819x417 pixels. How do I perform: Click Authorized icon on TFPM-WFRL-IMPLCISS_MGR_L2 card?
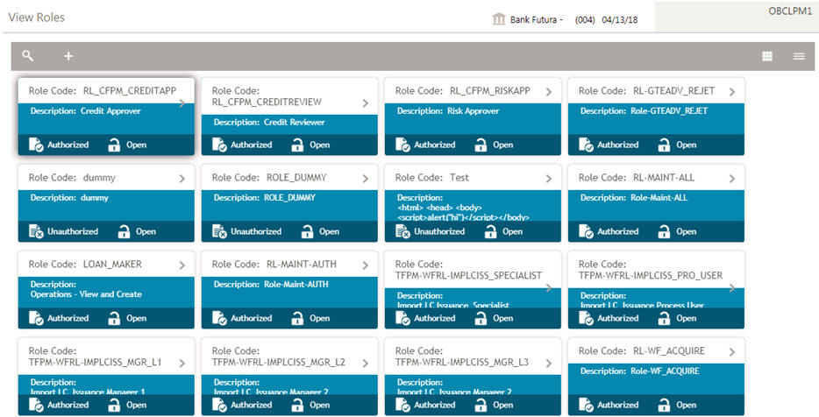(x=219, y=405)
